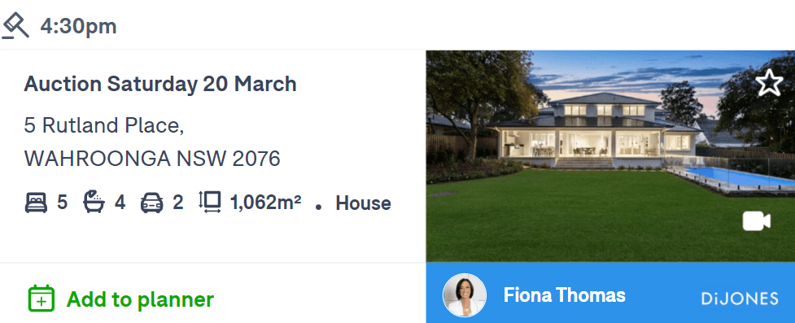The height and width of the screenshot is (323, 795).
Task: Click the green calendar plus icon
Action: [41, 298]
